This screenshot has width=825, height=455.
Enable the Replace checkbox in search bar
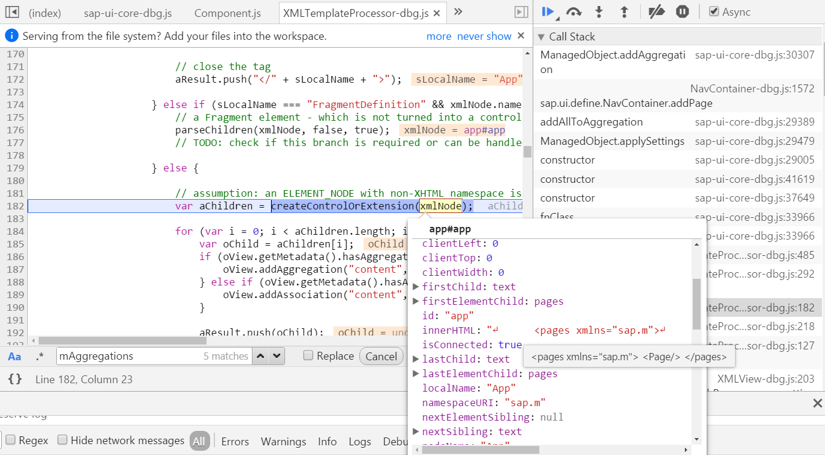(x=309, y=356)
